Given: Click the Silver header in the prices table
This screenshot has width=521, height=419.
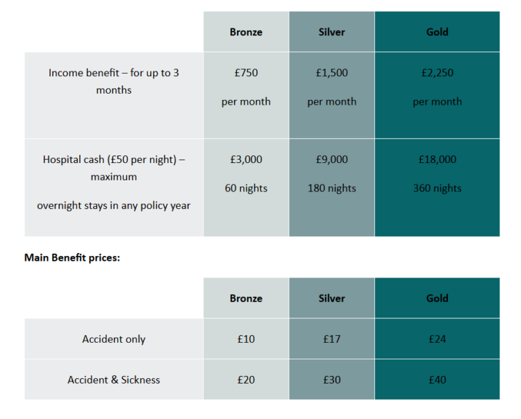Looking at the screenshot, I should [x=331, y=298].
